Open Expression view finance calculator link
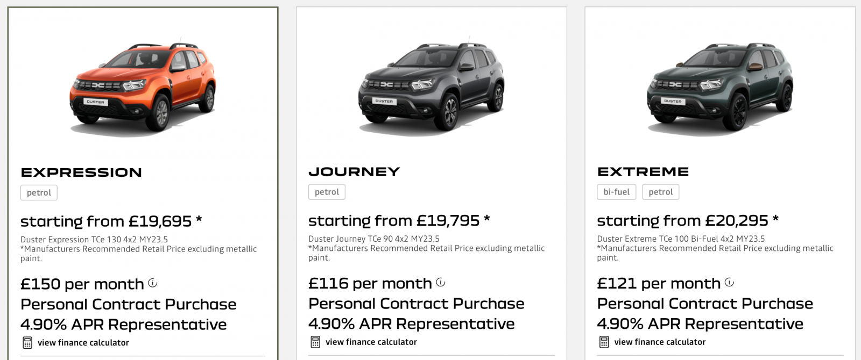This screenshot has width=861, height=360. point(83,343)
